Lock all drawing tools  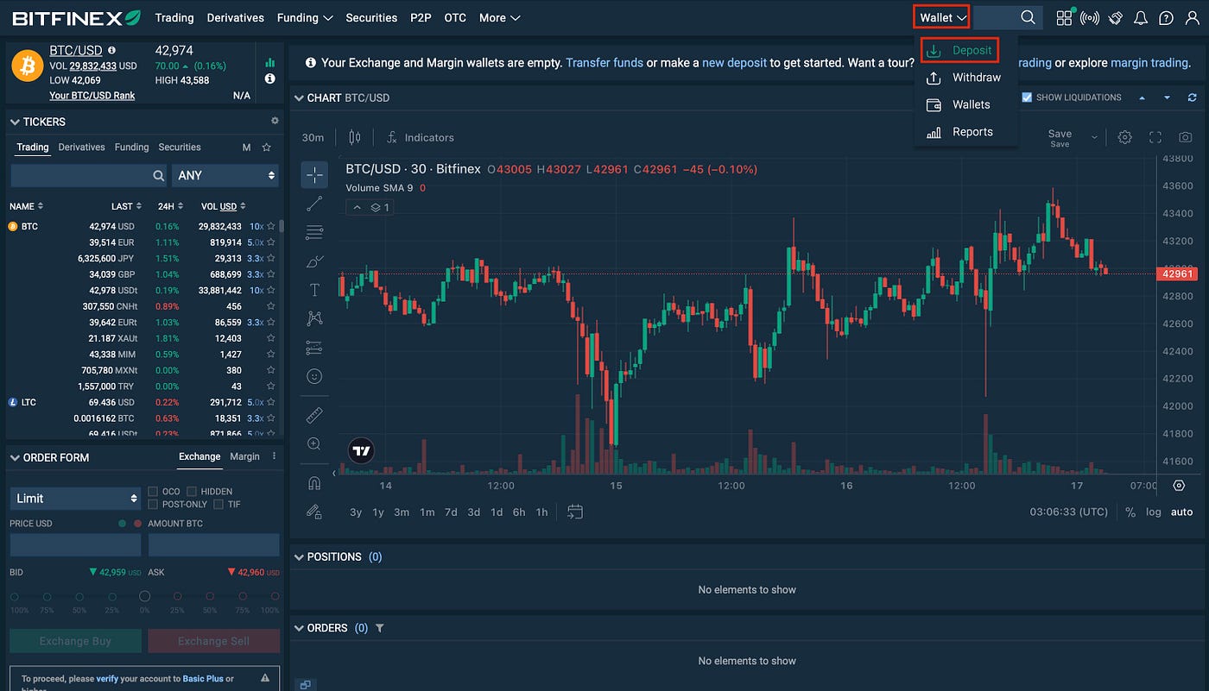tap(314, 511)
